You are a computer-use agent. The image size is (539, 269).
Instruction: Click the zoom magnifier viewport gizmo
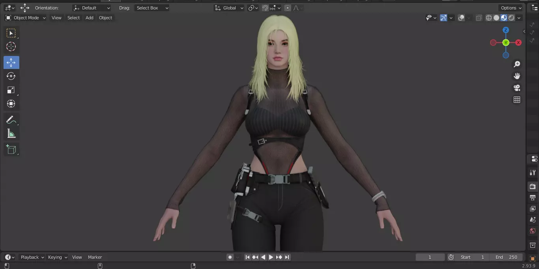[x=517, y=64]
